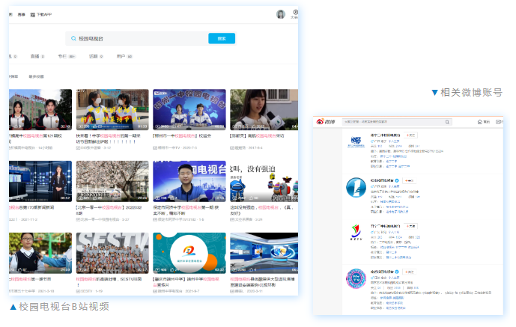
Task: Open the third Weibo account's colorful avatar
Action: [356, 231]
